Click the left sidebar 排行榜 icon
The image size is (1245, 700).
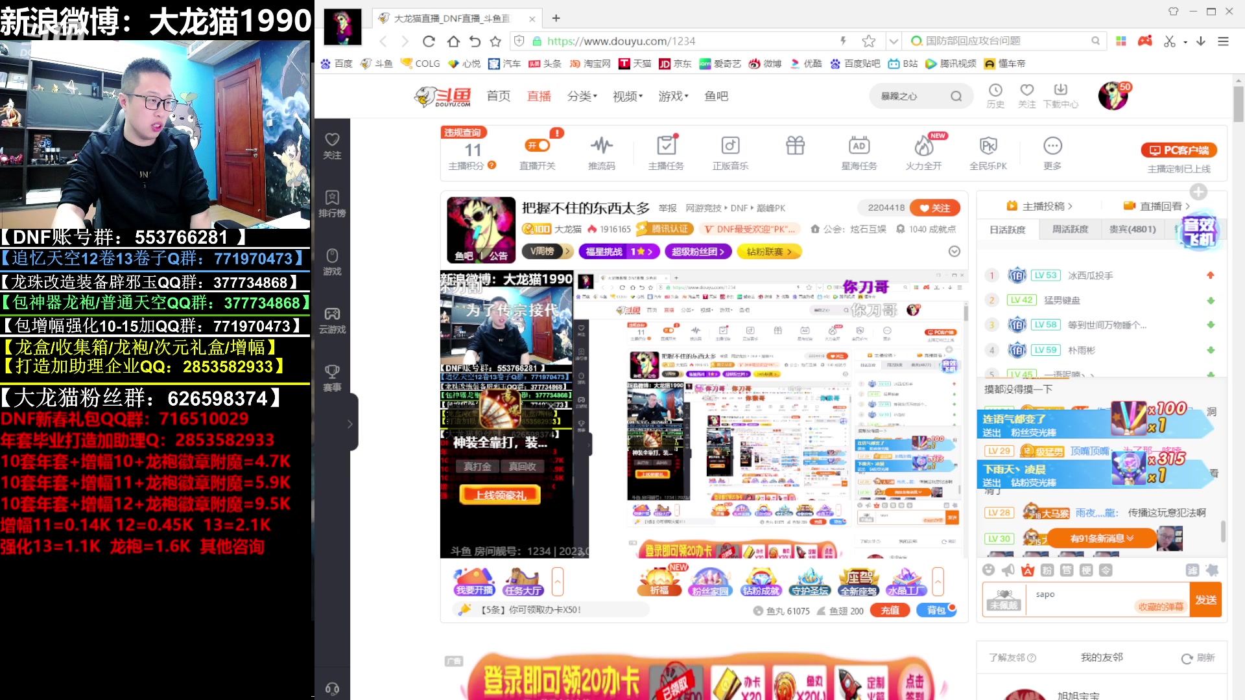click(332, 203)
